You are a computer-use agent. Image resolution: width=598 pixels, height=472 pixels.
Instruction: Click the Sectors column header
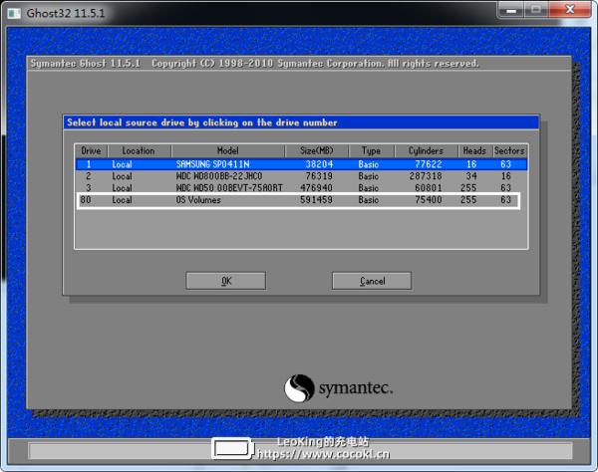click(510, 150)
